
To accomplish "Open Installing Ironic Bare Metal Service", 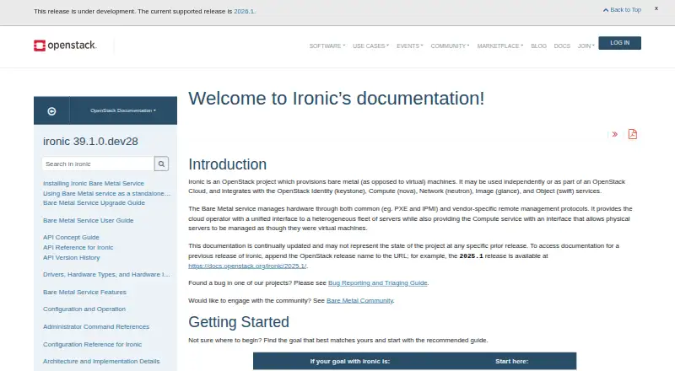I will 94,183.
